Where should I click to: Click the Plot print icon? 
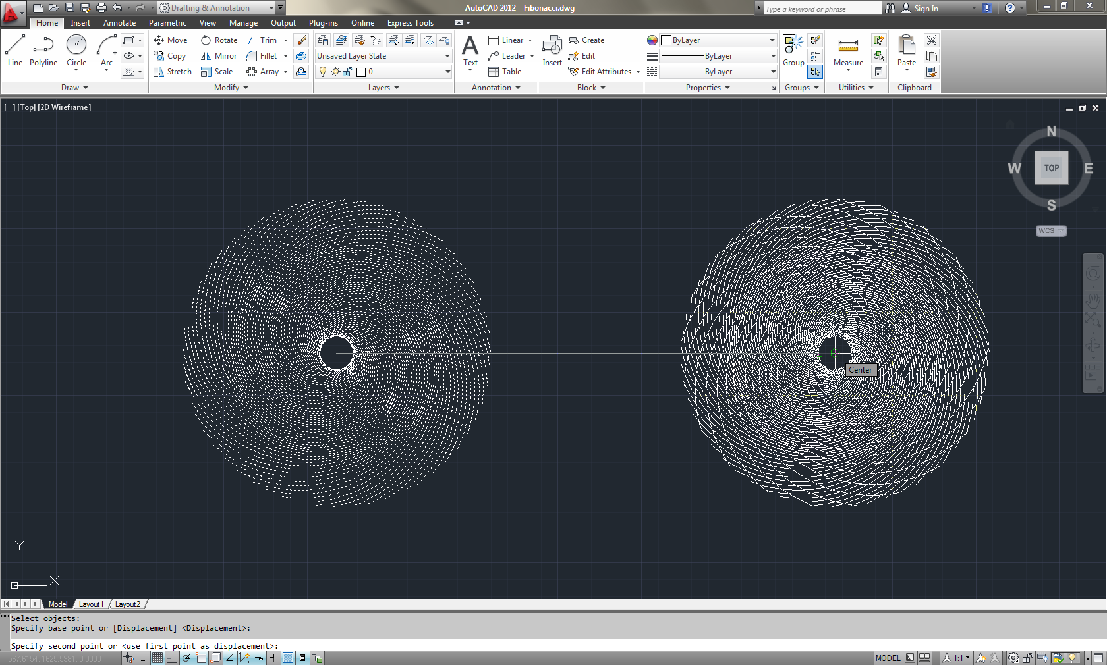[101, 8]
